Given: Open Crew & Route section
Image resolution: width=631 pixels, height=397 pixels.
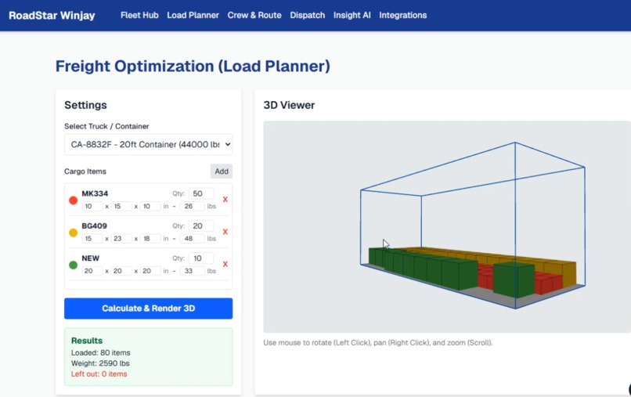Looking at the screenshot, I should pyautogui.click(x=254, y=16).
